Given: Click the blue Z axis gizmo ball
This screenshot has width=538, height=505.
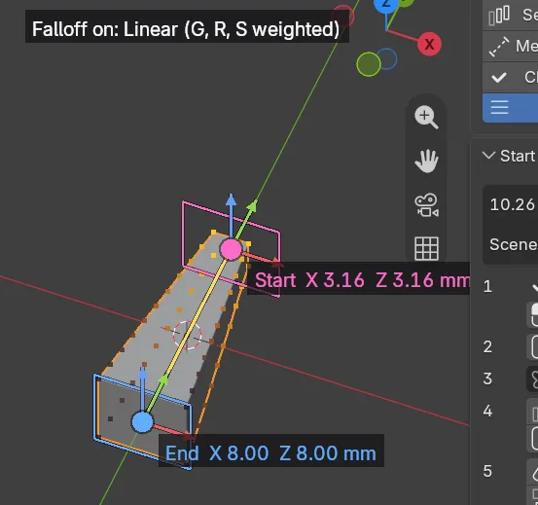Looking at the screenshot, I should (386, 4).
